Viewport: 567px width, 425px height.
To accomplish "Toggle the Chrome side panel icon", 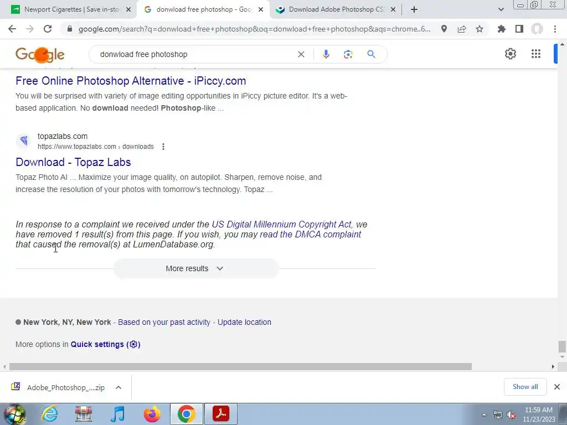I will 519,29.
